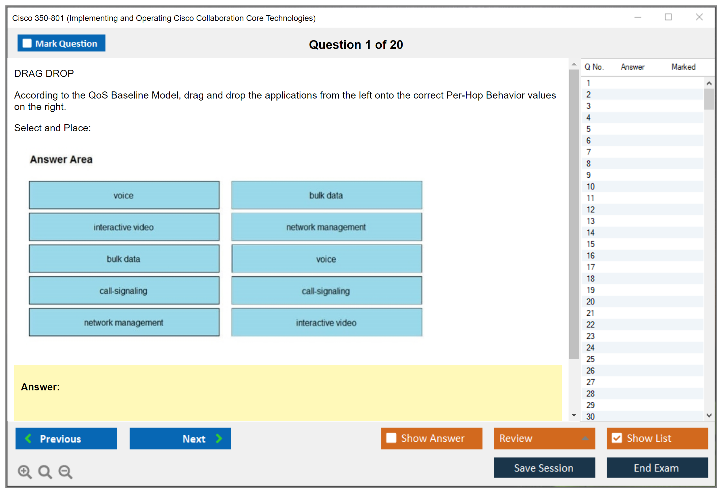The image size is (725, 496).
Task: Enable the Show Answer checkbox
Action: point(391,438)
